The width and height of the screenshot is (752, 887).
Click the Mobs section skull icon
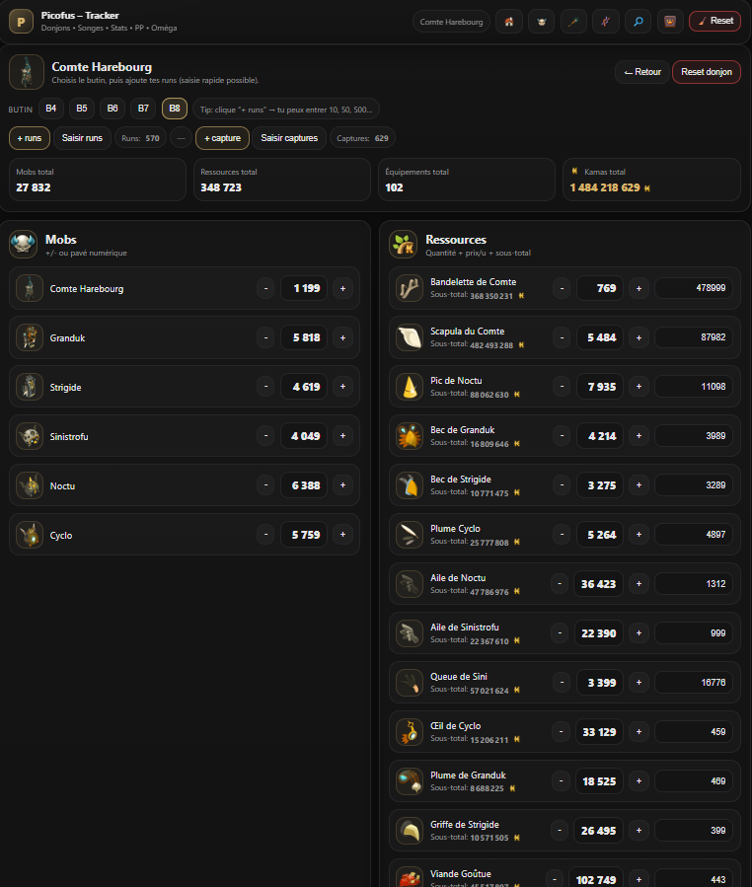pyautogui.click(x=24, y=245)
